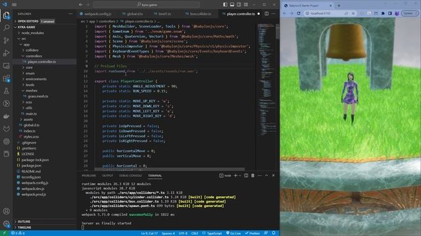This screenshot has width=421, height=236.
Task: Kill terminal with the trash icon
Action: coord(253,176)
